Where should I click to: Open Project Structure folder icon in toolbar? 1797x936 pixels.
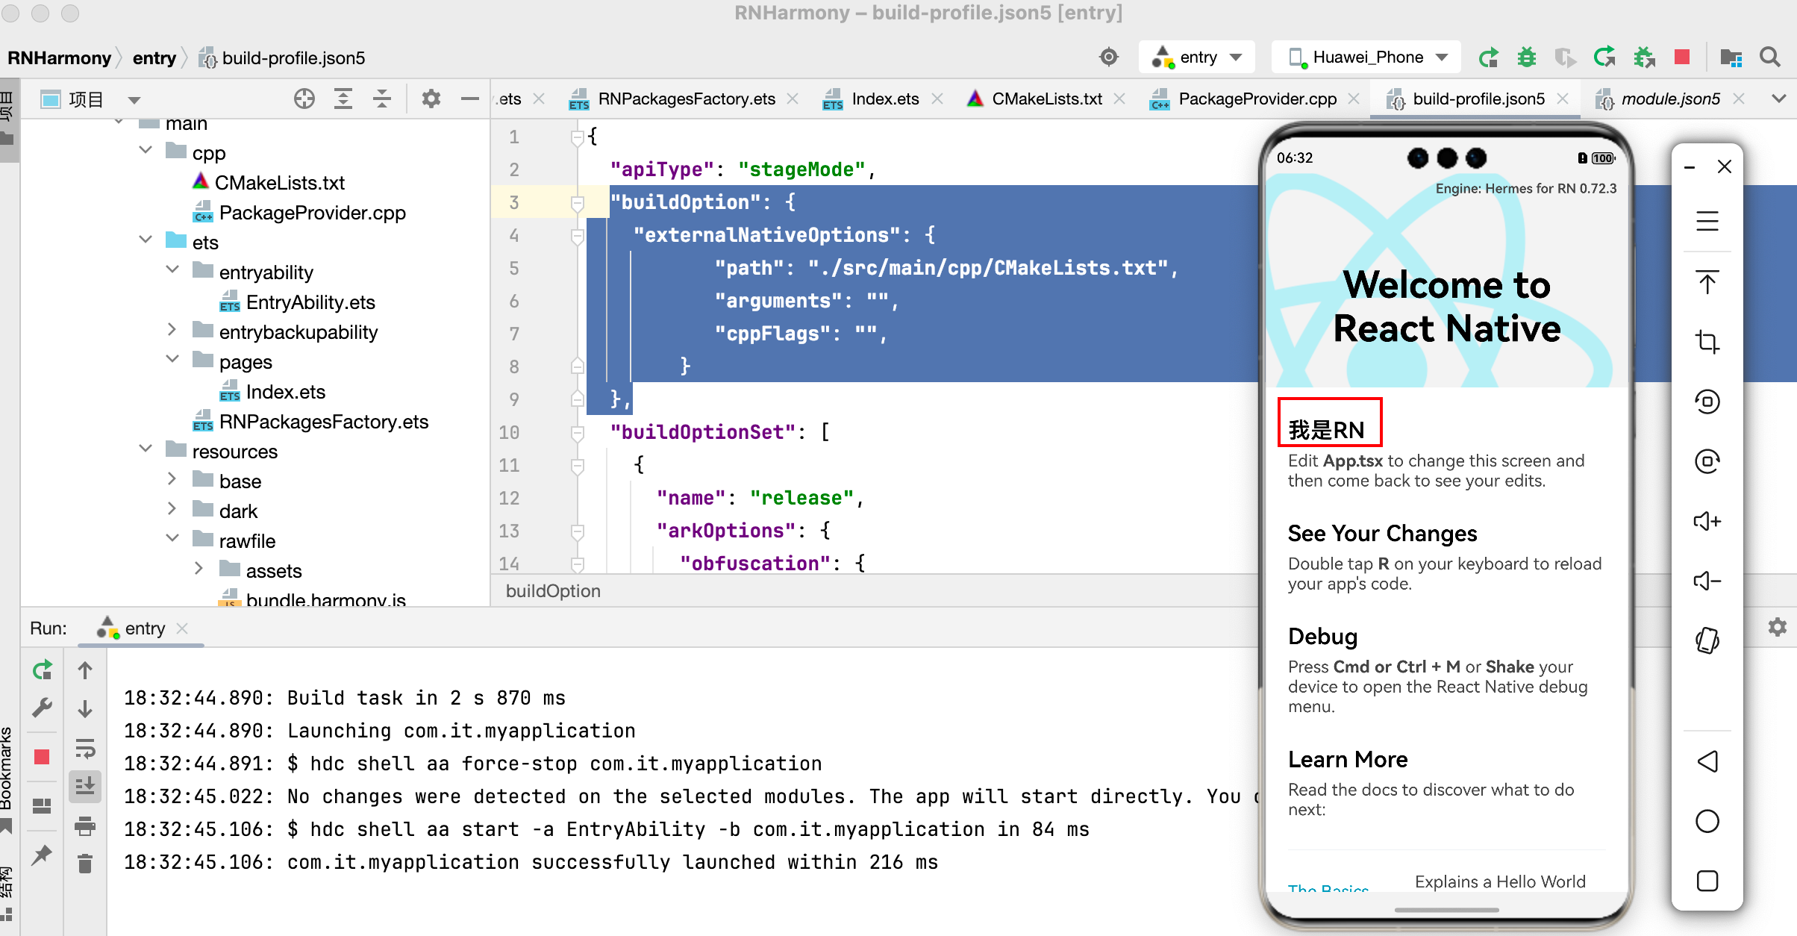(1731, 57)
